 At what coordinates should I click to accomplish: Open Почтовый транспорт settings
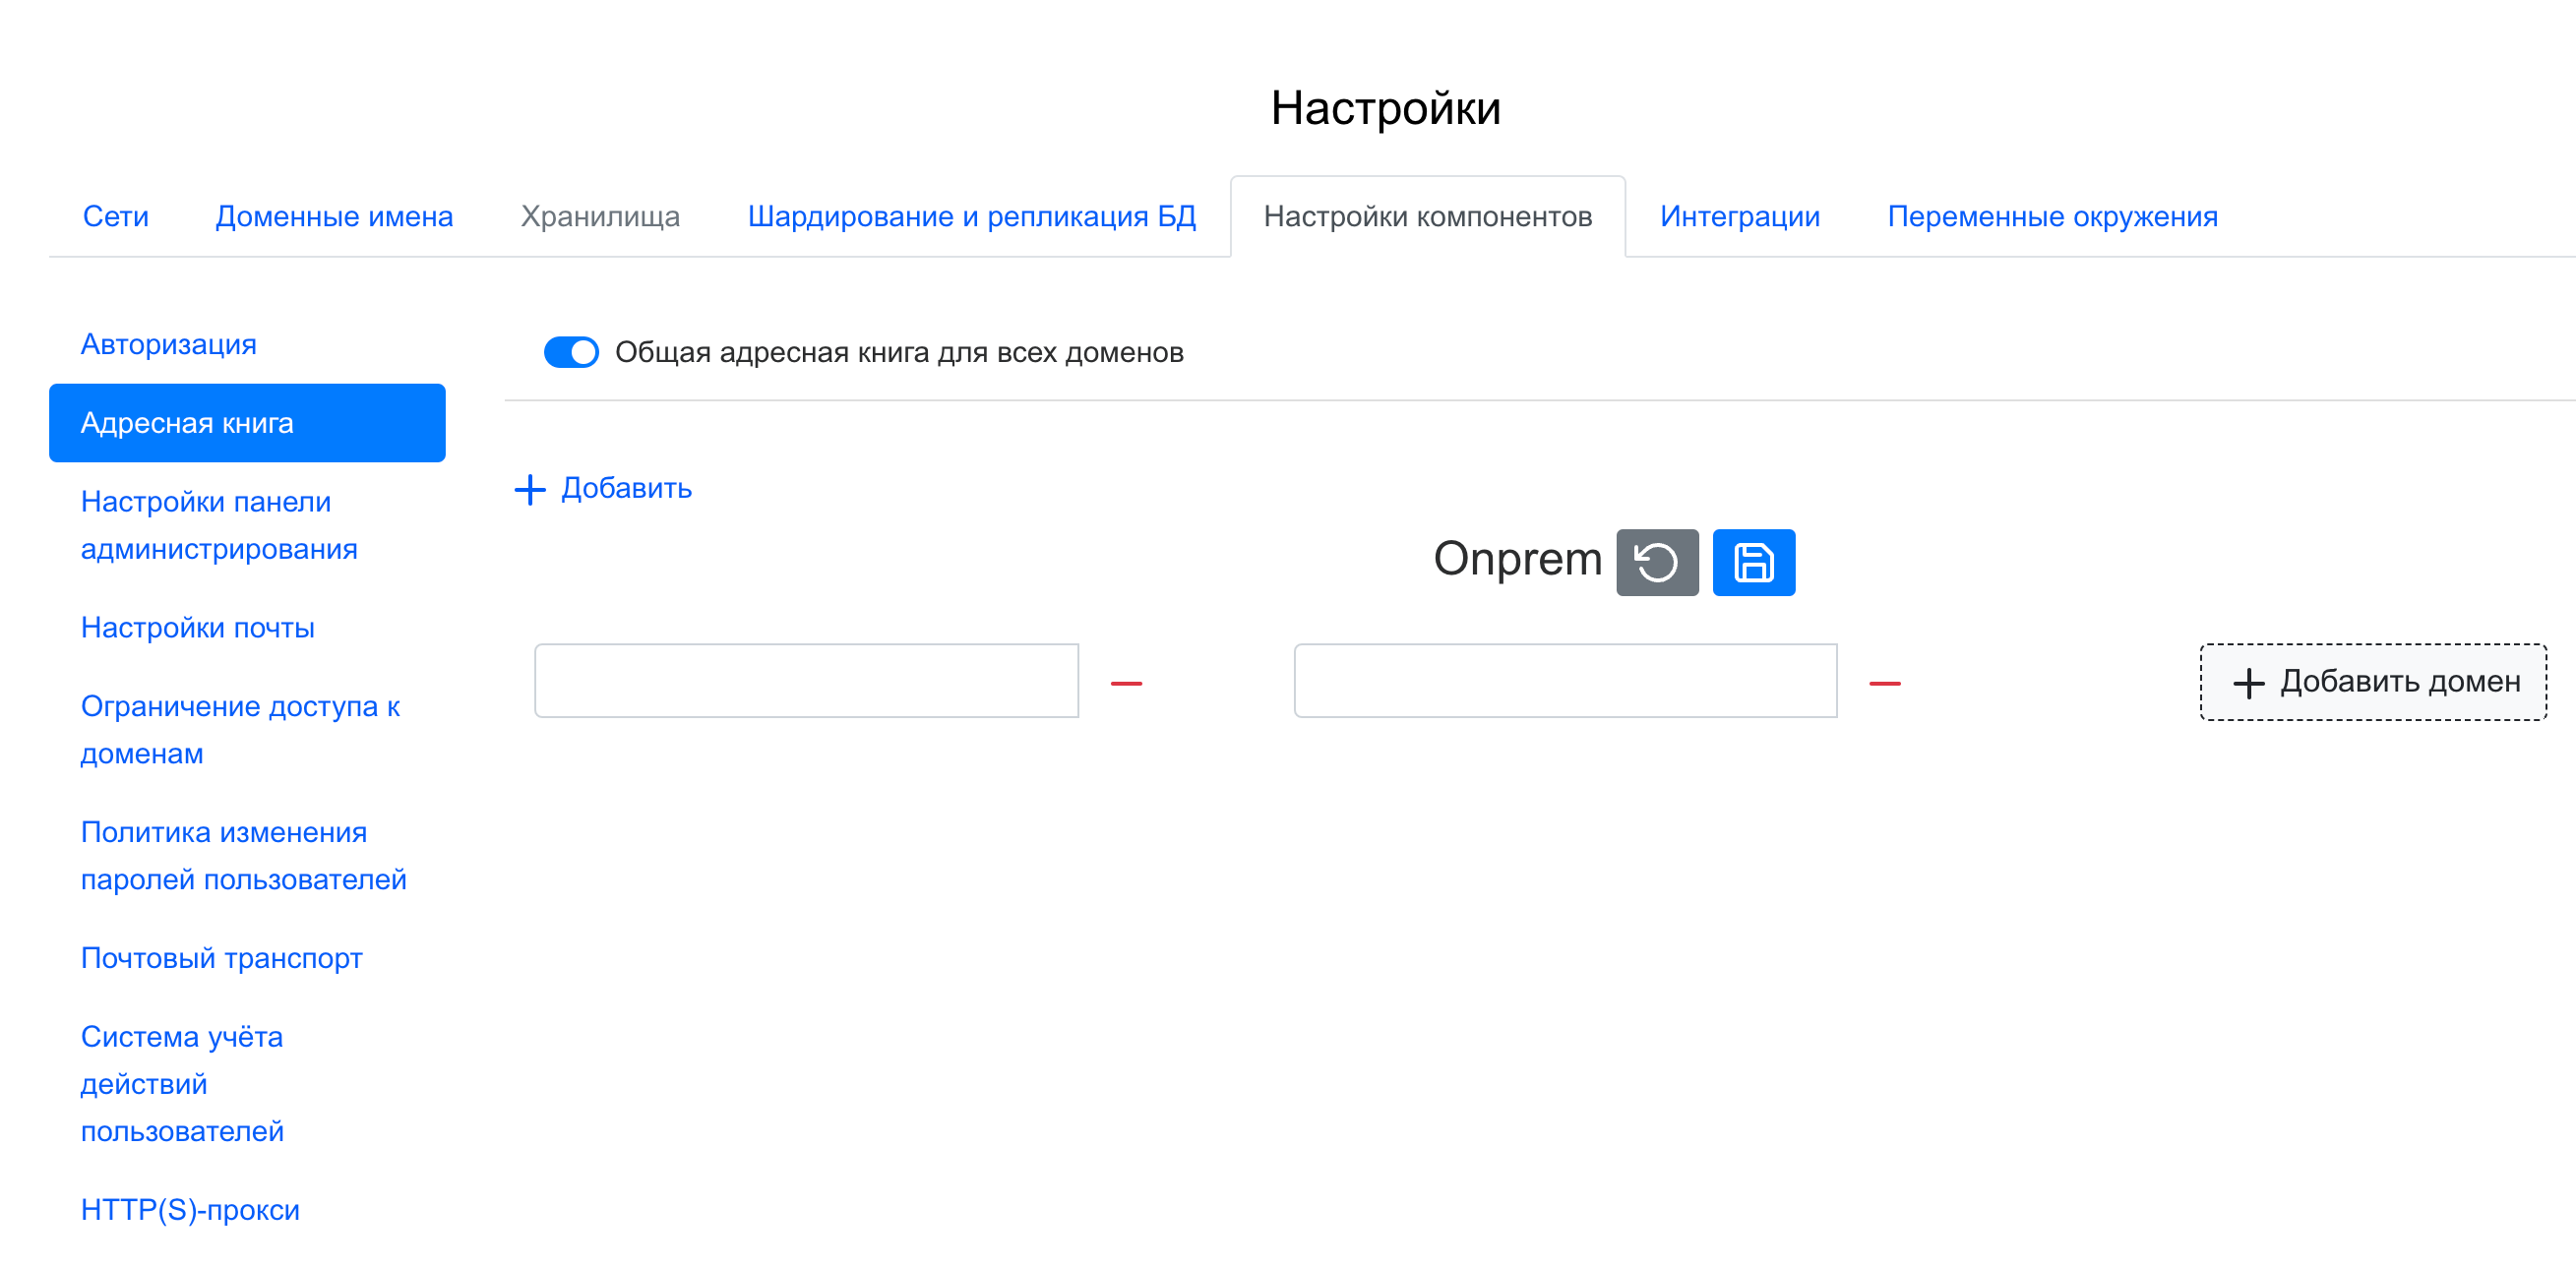(221, 958)
